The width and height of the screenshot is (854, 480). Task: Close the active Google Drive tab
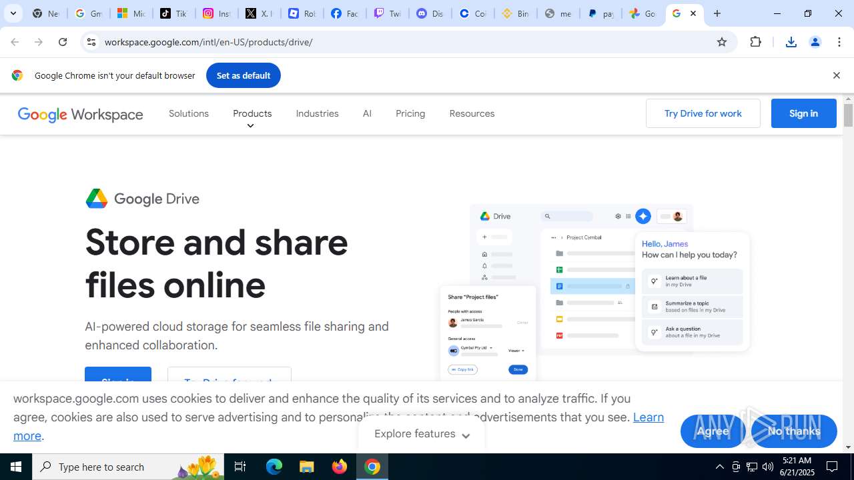coord(693,13)
